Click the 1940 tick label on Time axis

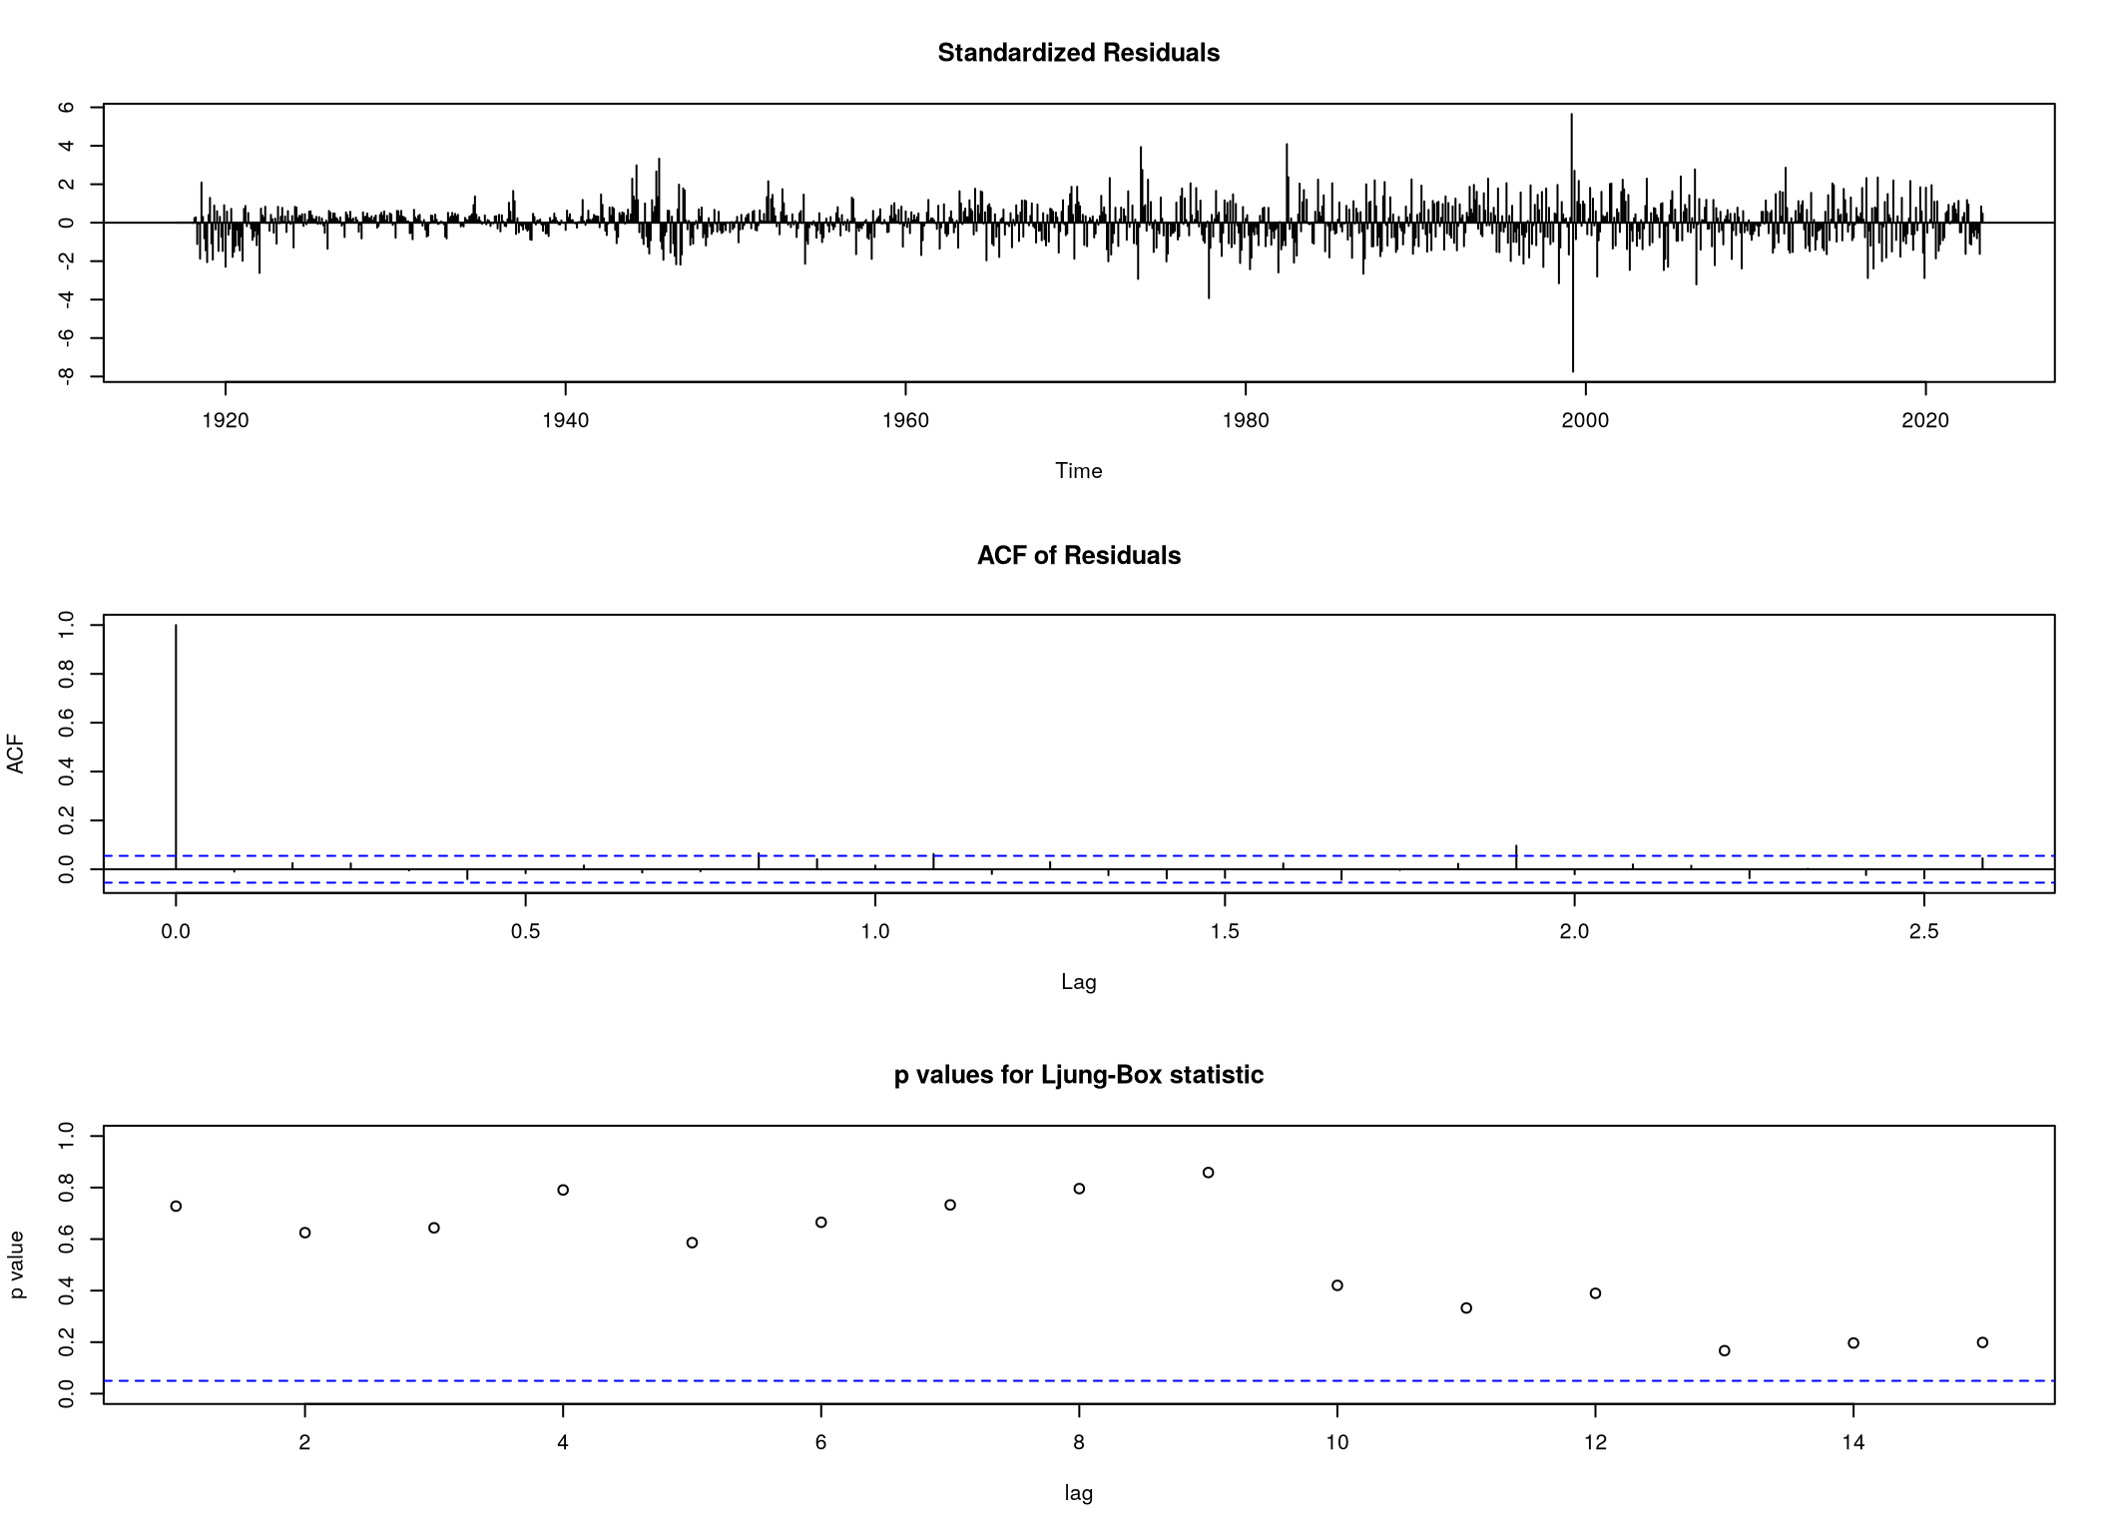tap(565, 421)
